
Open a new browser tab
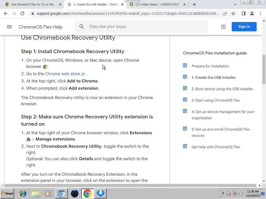[194, 4]
